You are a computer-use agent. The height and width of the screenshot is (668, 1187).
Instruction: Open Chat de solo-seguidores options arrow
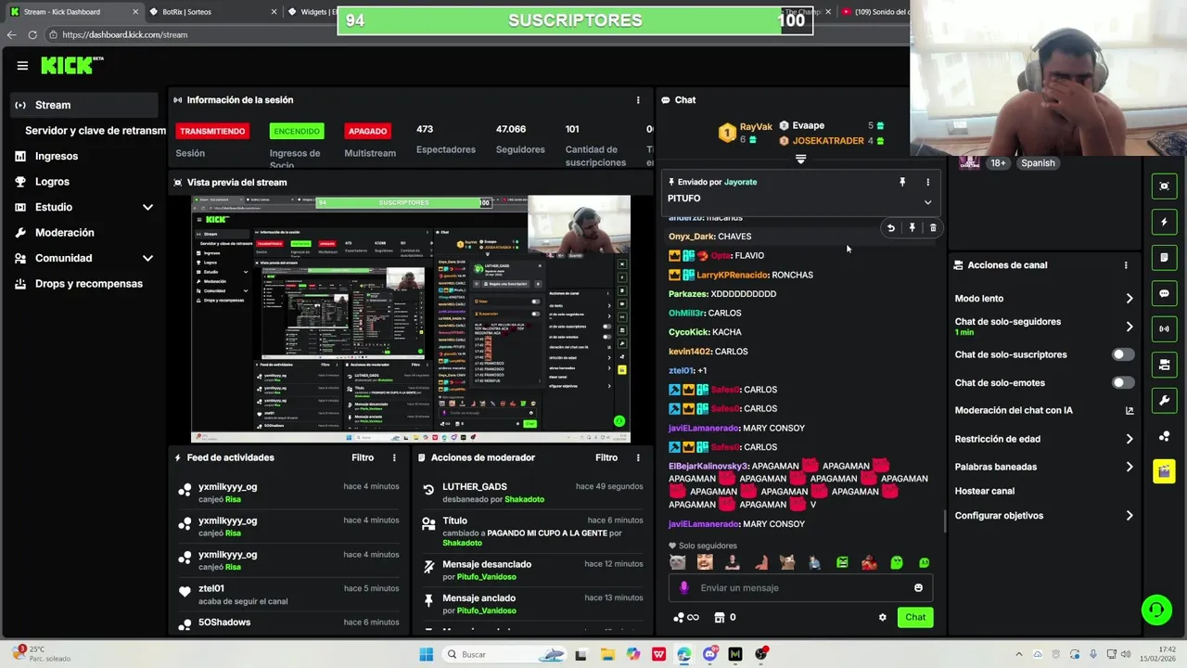click(1130, 327)
